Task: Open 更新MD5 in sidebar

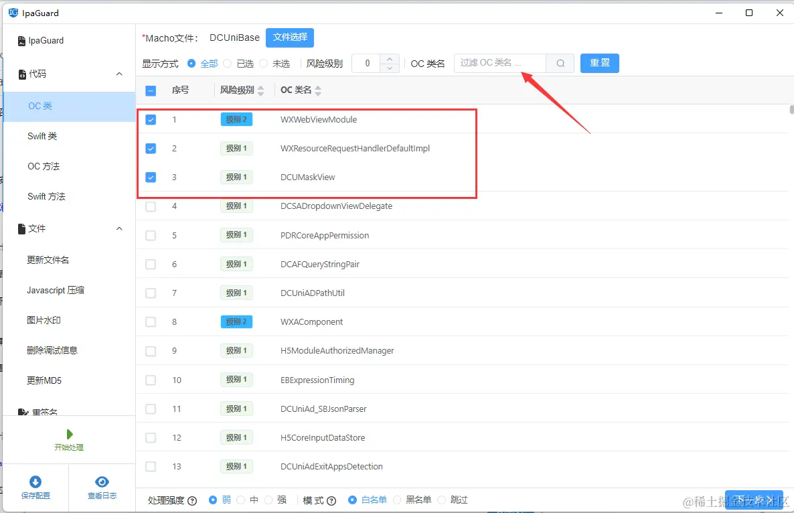Action: tap(70, 380)
